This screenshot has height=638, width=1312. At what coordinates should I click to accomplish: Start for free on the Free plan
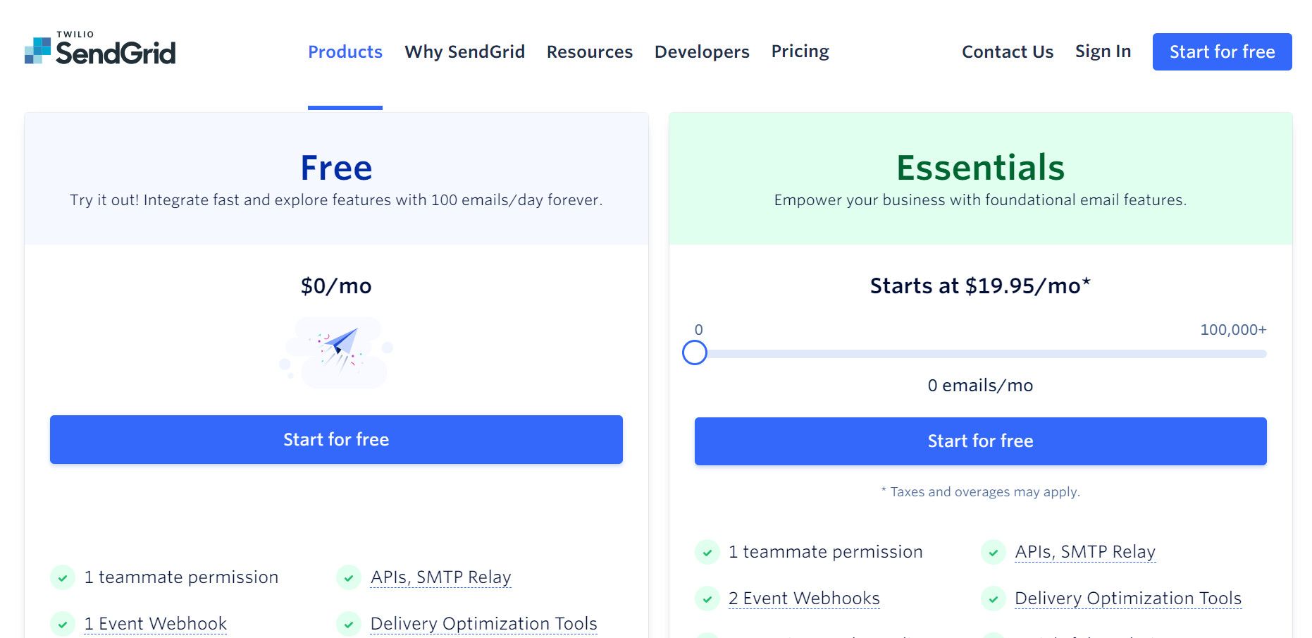point(336,440)
